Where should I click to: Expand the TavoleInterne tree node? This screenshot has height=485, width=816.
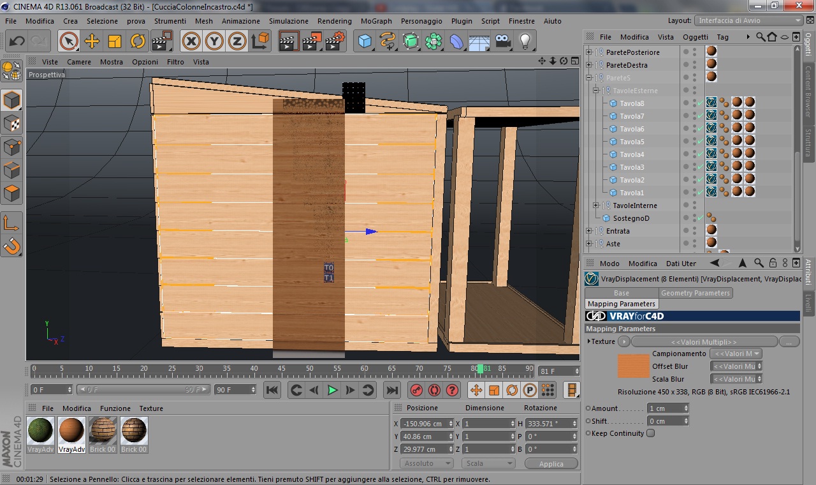(x=596, y=205)
